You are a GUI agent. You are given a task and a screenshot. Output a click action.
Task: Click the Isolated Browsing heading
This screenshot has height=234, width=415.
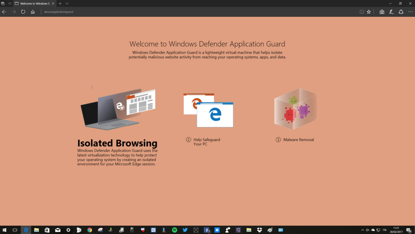click(x=117, y=143)
